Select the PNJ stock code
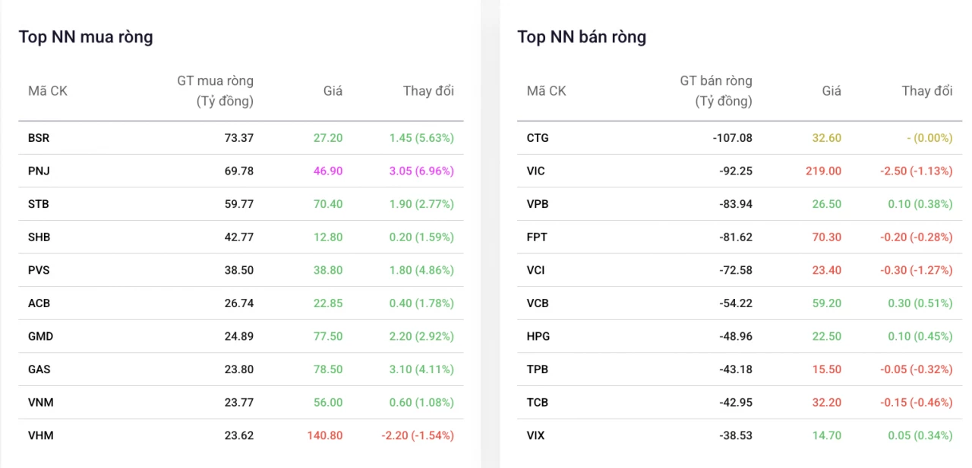The width and height of the screenshot is (972, 468). 39,171
